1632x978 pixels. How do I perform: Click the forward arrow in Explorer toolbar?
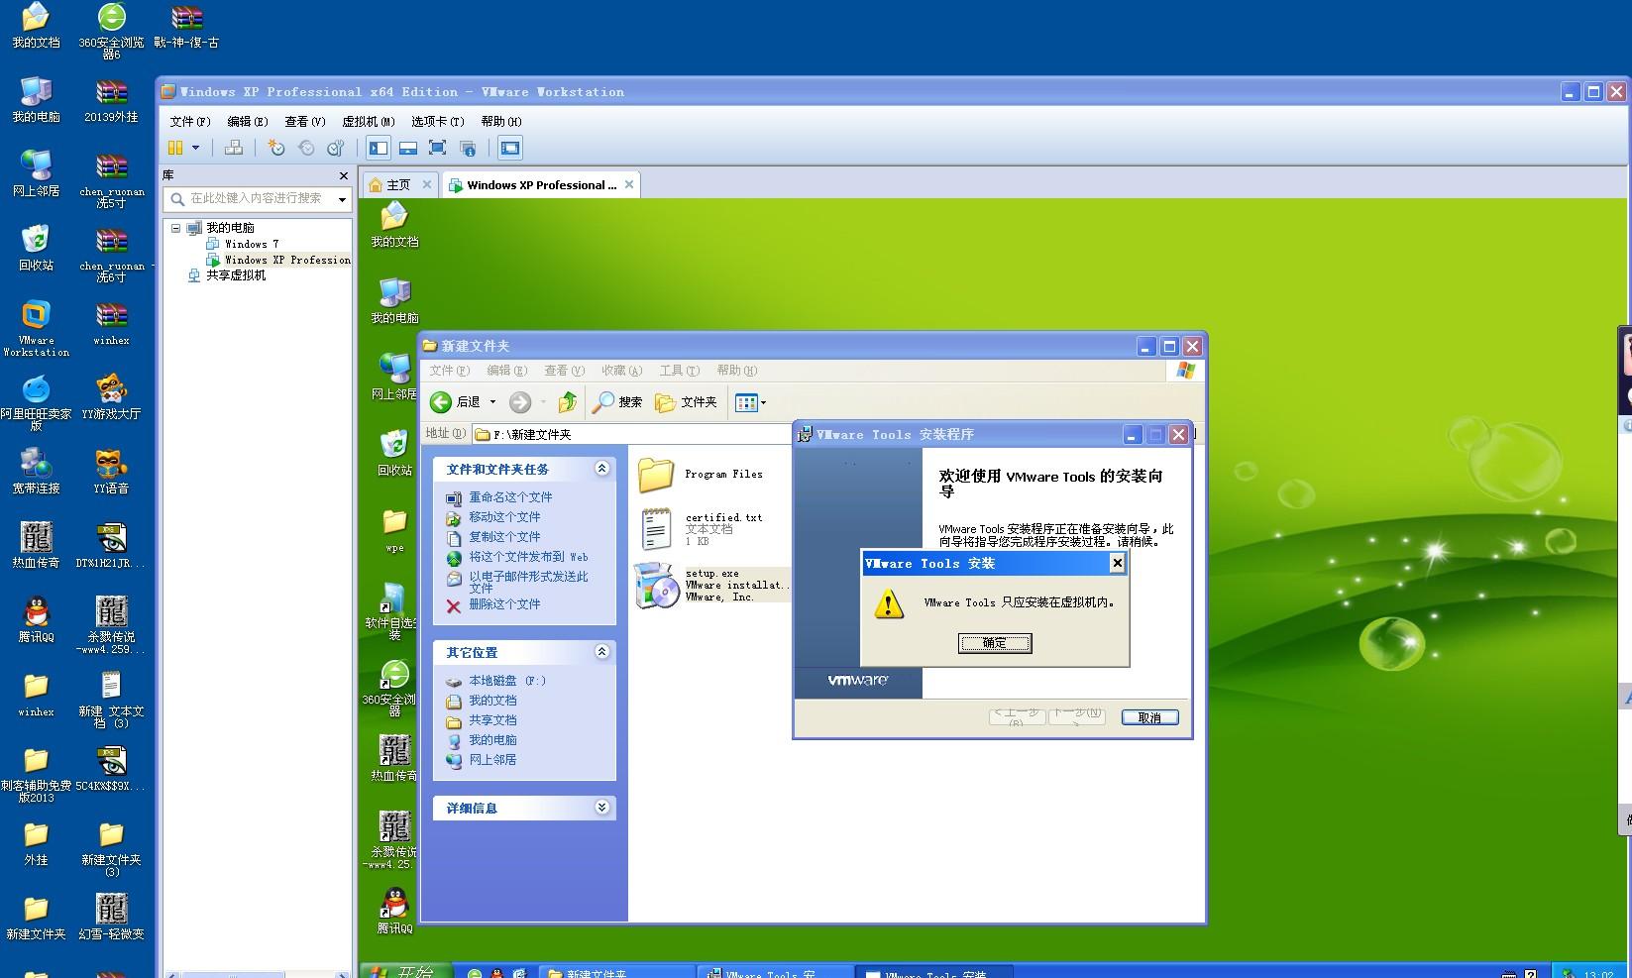coord(520,401)
